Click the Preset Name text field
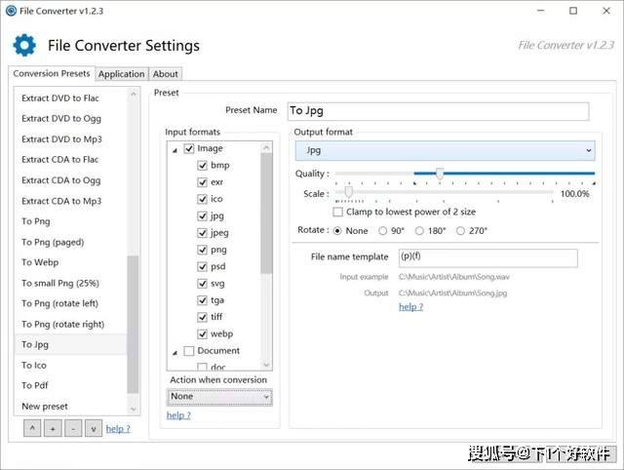This screenshot has height=470, width=624. pyautogui.click(x=438, y=111)
